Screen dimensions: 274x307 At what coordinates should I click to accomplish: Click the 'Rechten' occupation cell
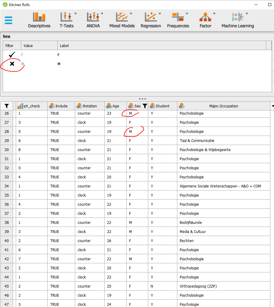point(224,241)
